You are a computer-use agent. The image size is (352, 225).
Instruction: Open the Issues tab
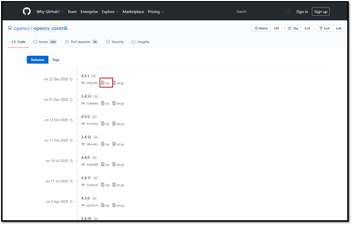pos(45,42)
